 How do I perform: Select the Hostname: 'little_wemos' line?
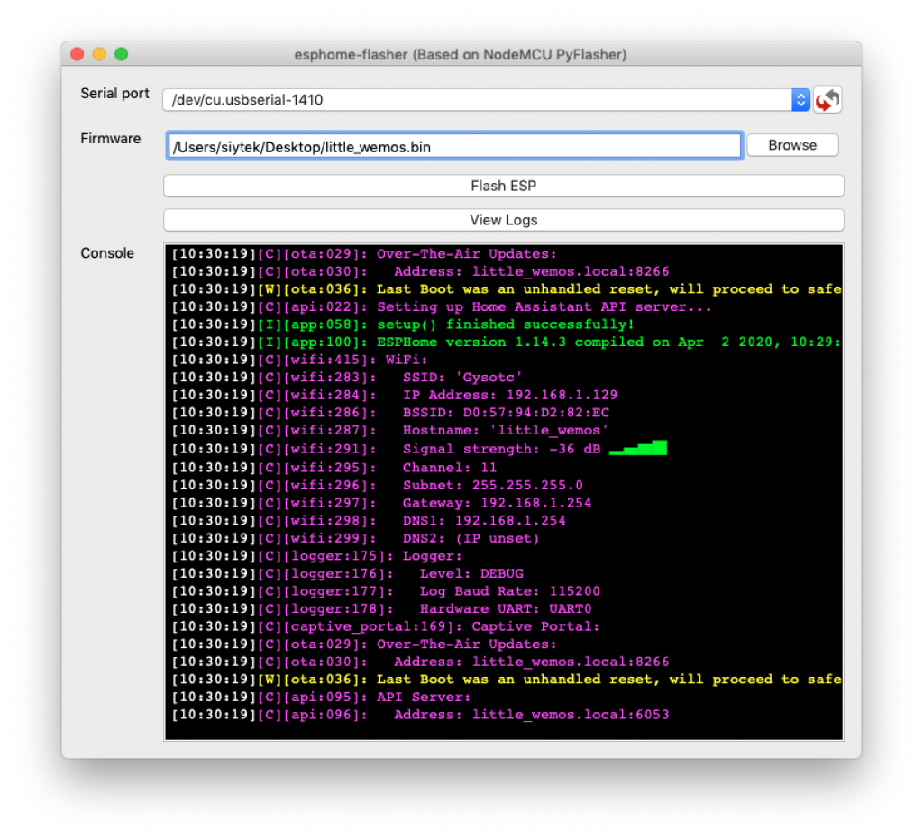click(x=389, y=430)
